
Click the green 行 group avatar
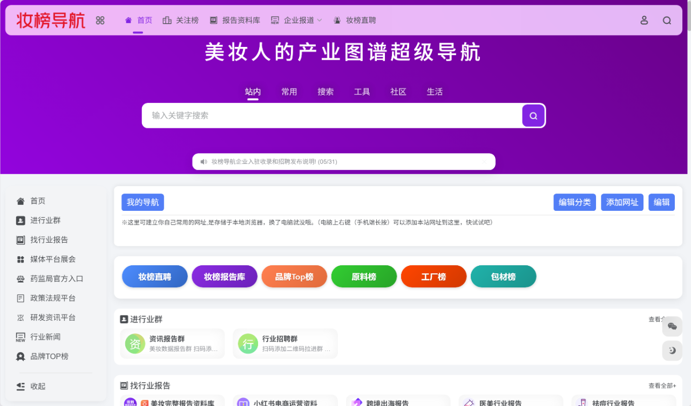click(248, 343)
